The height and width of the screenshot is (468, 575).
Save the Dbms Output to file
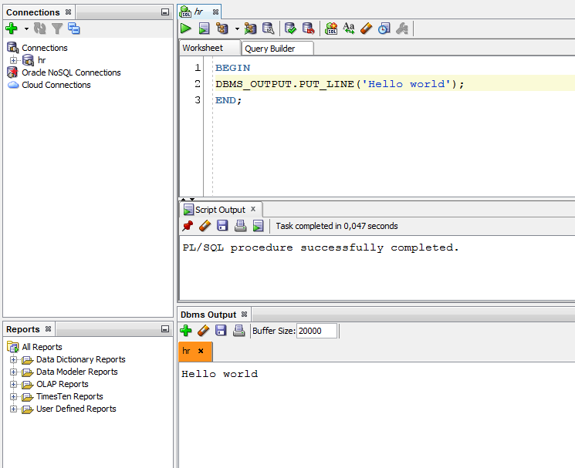[221, 330]
